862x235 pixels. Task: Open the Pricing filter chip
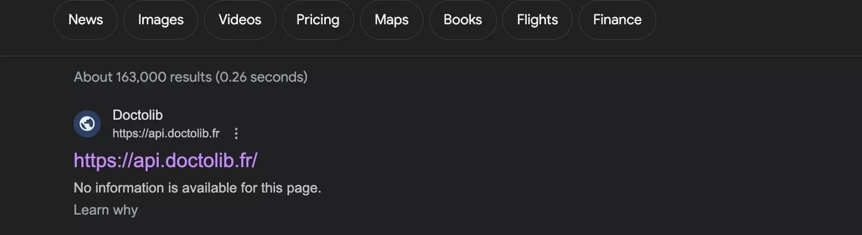click(318, 20)
